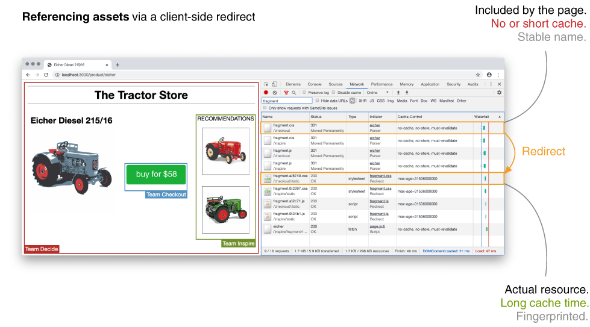Open the Sources tab in DevTools

point(336,84)
